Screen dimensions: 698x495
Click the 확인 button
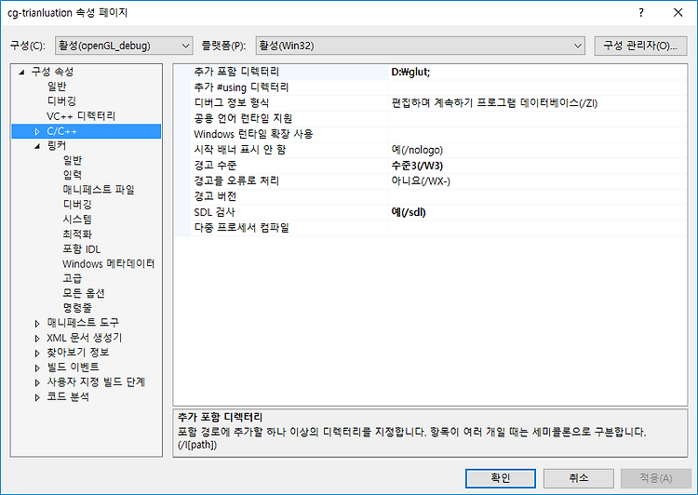coord(501,478)
